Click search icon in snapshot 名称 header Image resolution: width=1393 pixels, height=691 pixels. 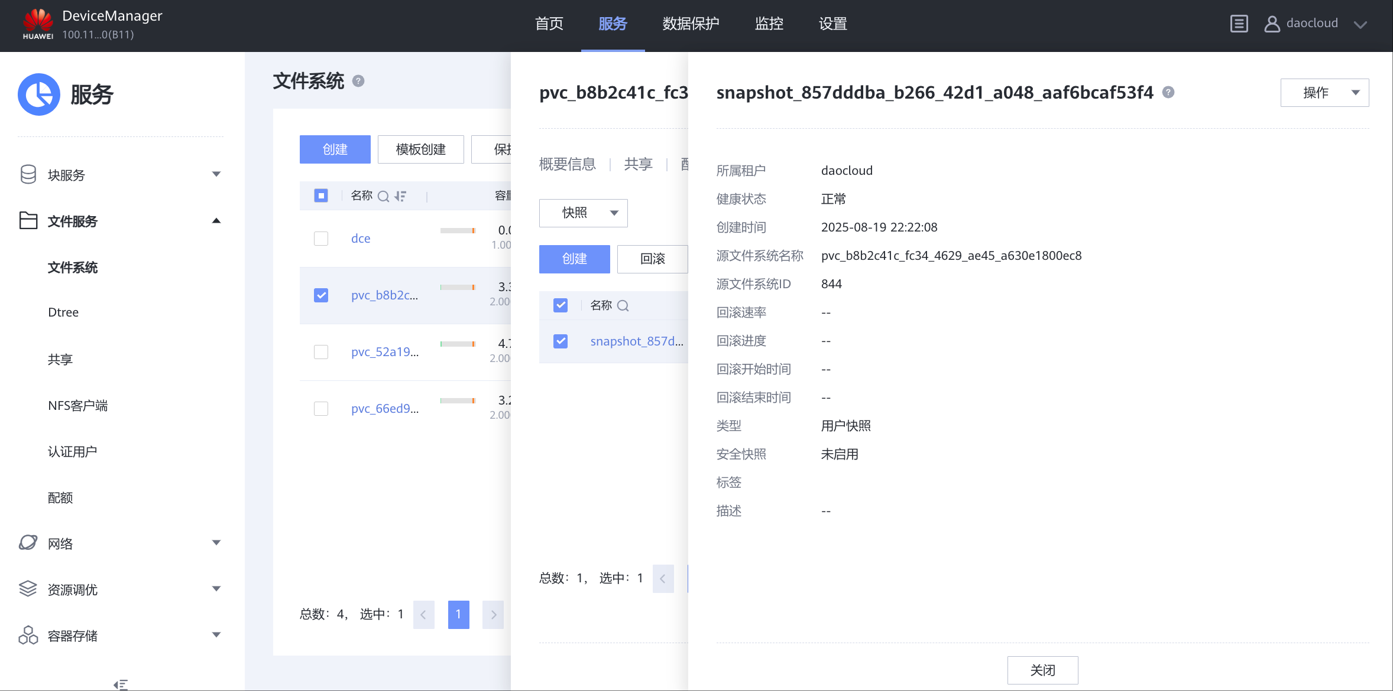coord(623,305)
